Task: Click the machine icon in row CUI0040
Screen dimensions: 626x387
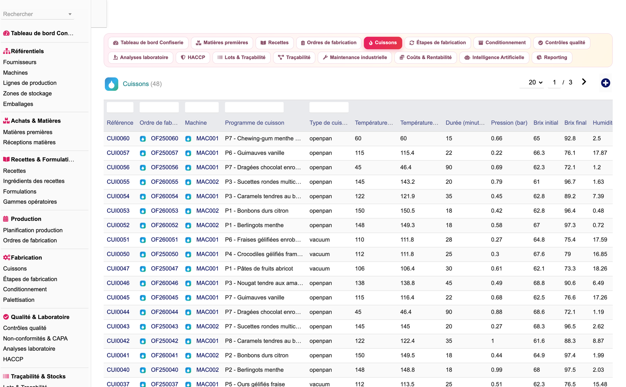Action: [188, 370]
